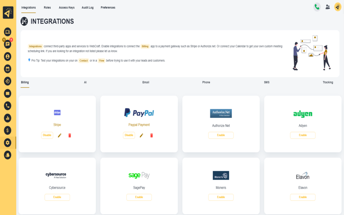Select the Email category tab
This screenshot has width=344, height=215.
(x=146, y=82)
